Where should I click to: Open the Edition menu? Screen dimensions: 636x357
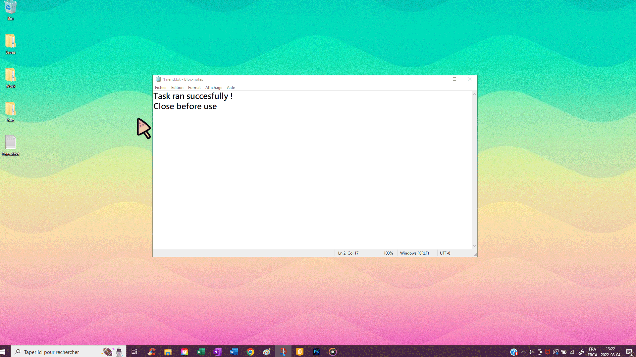pyautogui.click(x=177, y=88)
